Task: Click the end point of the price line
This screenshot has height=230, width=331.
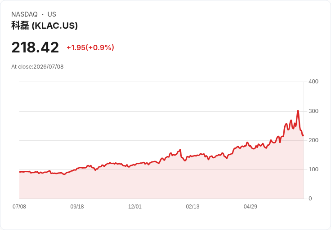Action: 303,135
